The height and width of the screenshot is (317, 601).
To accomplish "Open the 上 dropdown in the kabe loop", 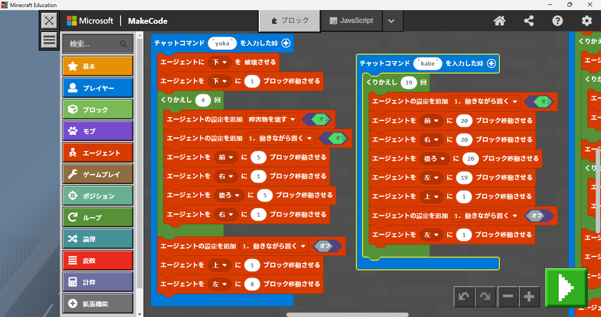I will pos(431,196).
